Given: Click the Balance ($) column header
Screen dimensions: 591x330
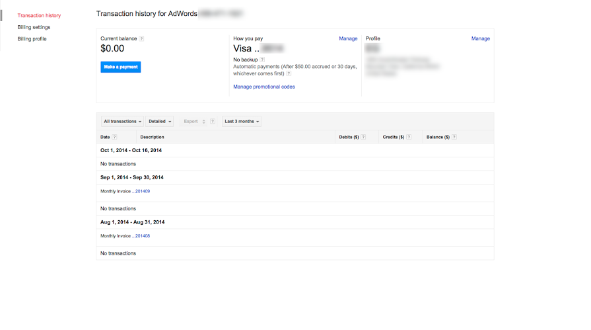Looking at the screenshot, I should [438, 137].
